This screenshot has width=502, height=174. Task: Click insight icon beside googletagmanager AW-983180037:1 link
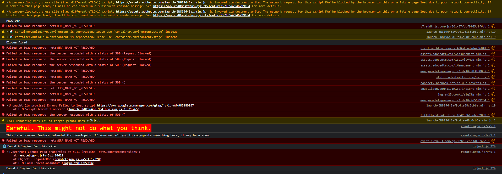point(493,71)
